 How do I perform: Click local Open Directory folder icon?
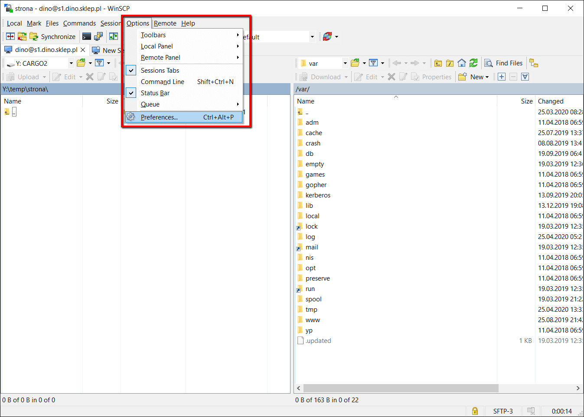coord(81,63)
